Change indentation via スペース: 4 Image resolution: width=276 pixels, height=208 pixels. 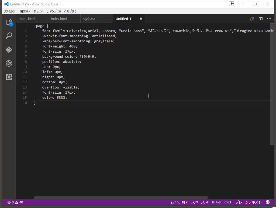(200, 202)
